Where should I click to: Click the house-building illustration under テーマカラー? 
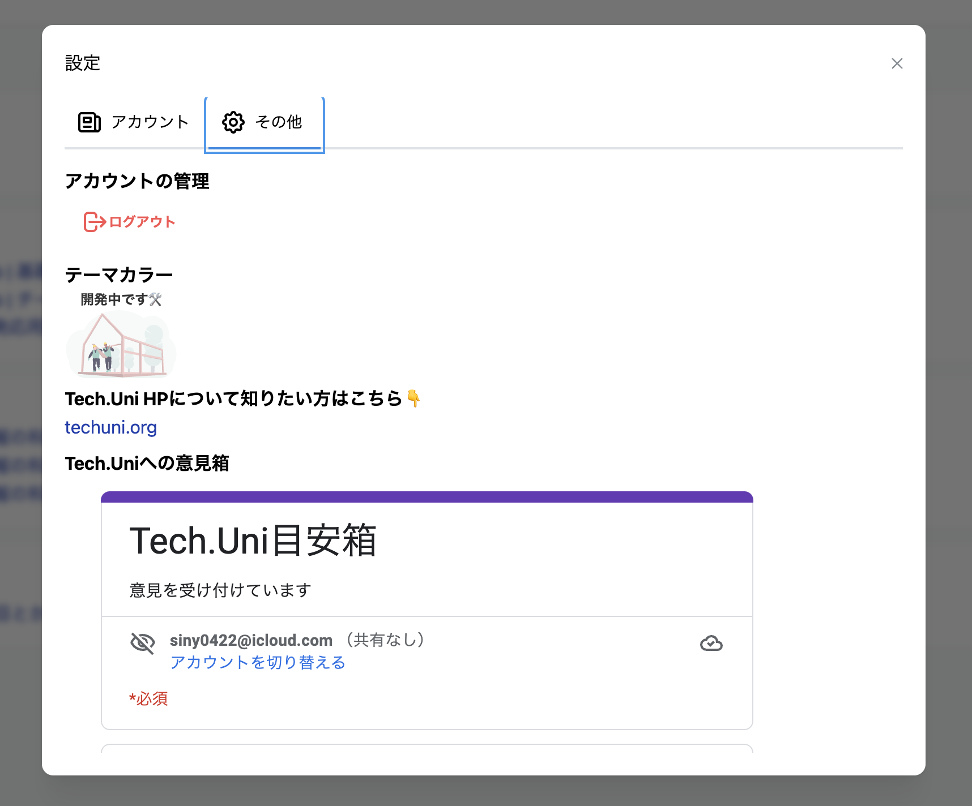point(121,345)
